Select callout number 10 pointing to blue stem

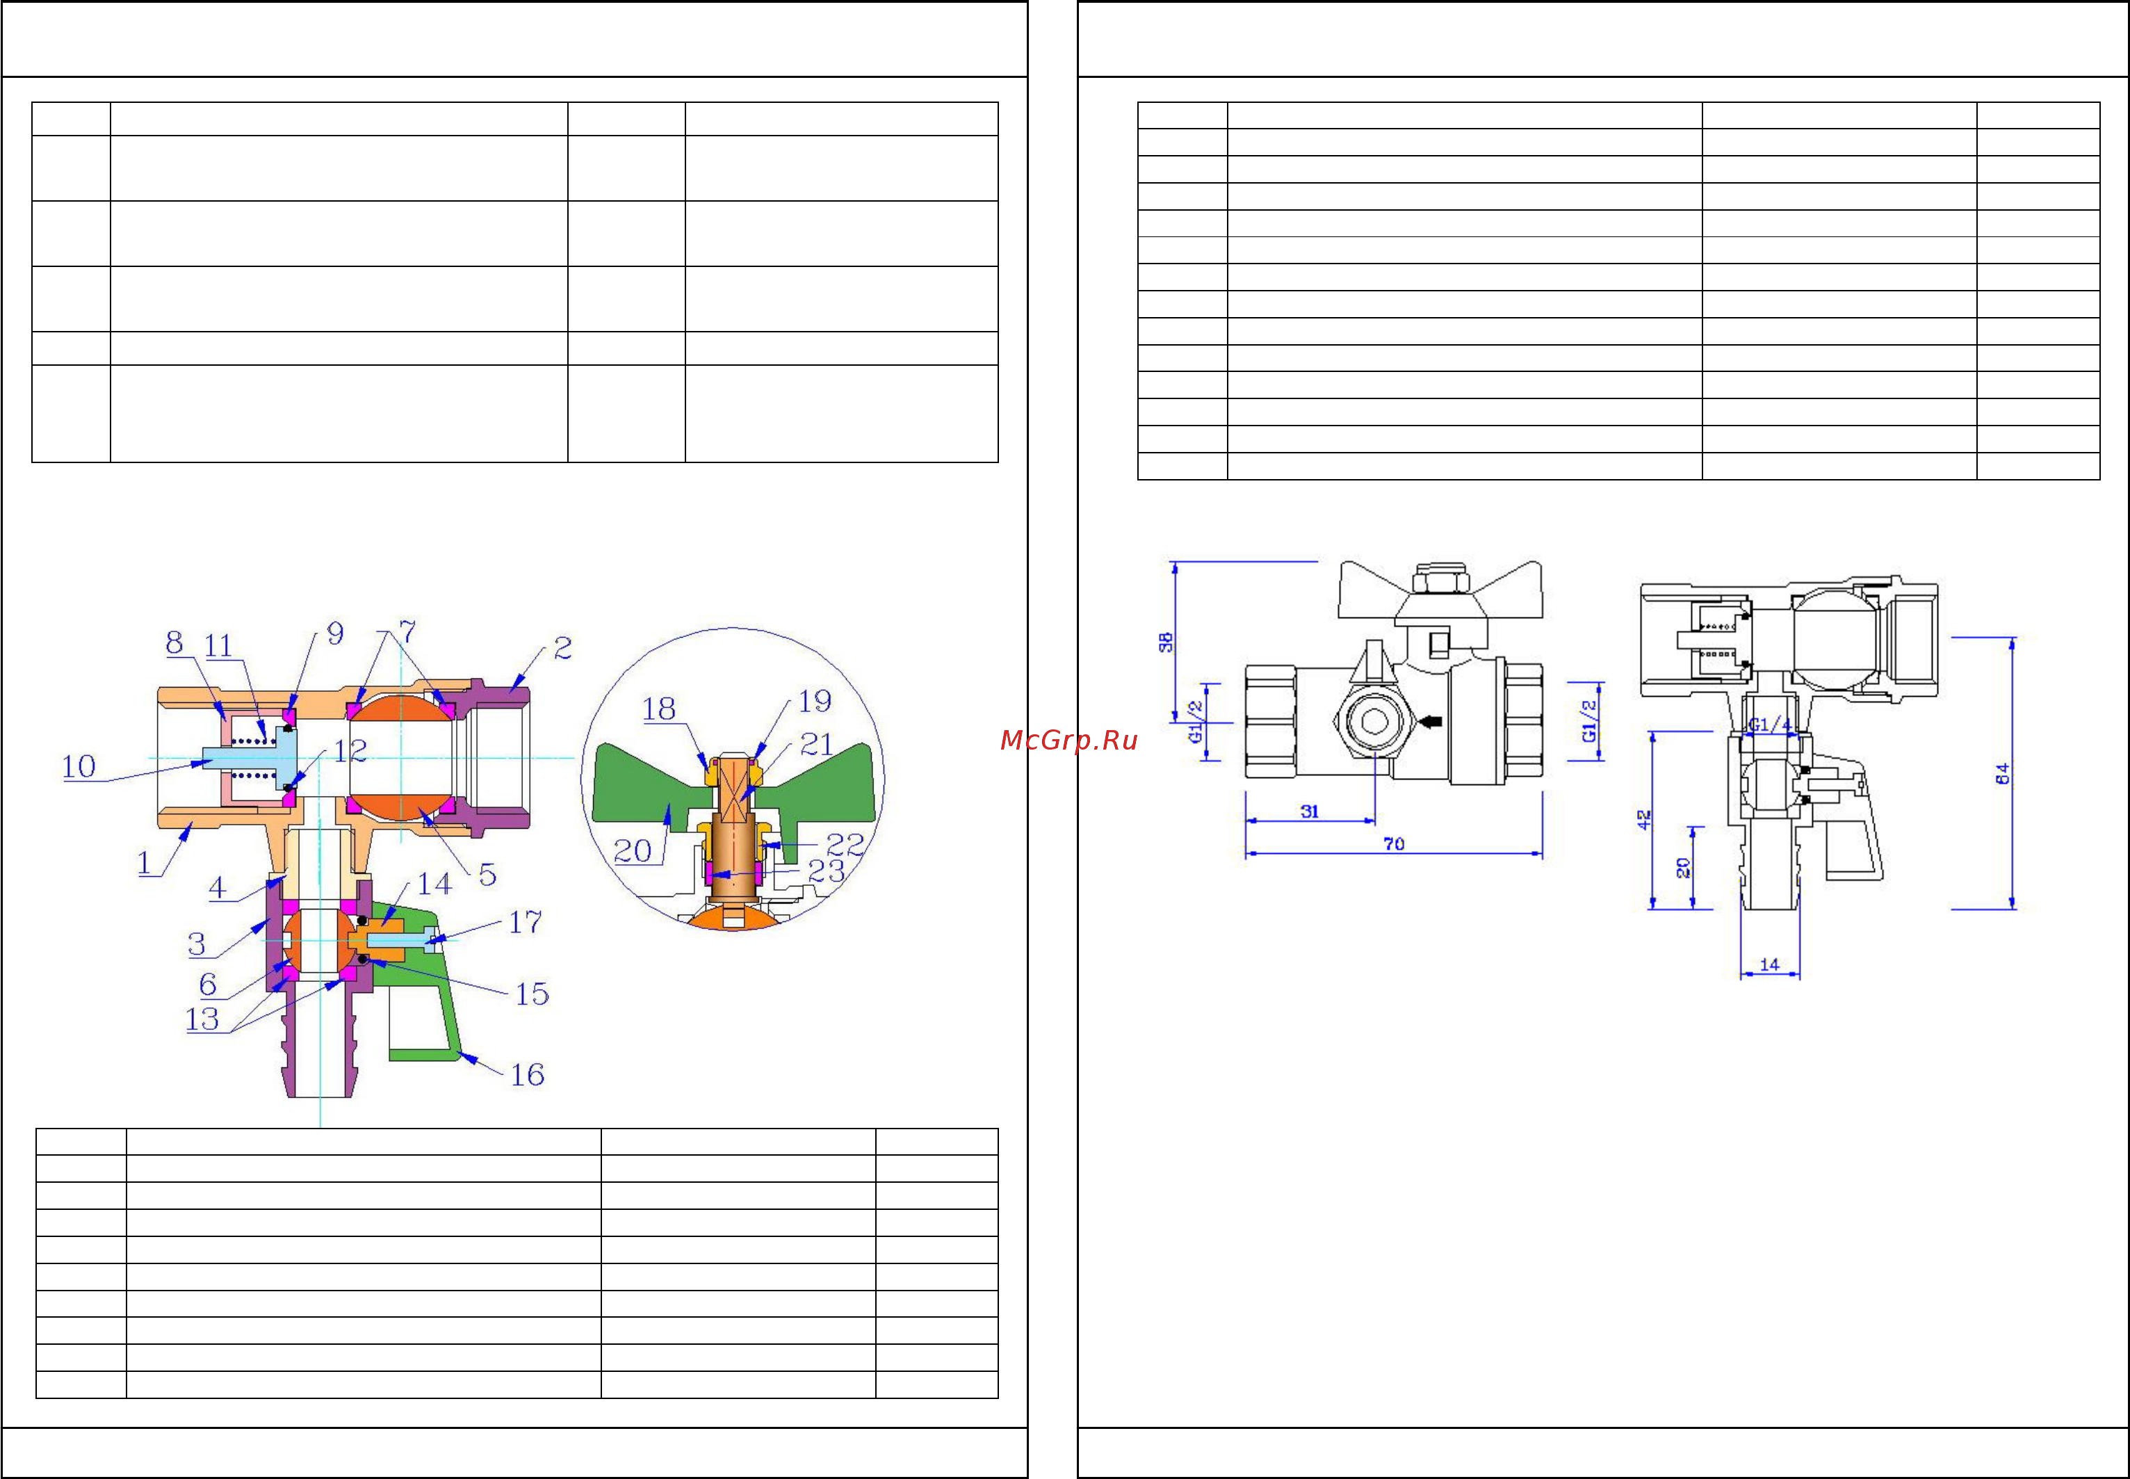[79, 766]
